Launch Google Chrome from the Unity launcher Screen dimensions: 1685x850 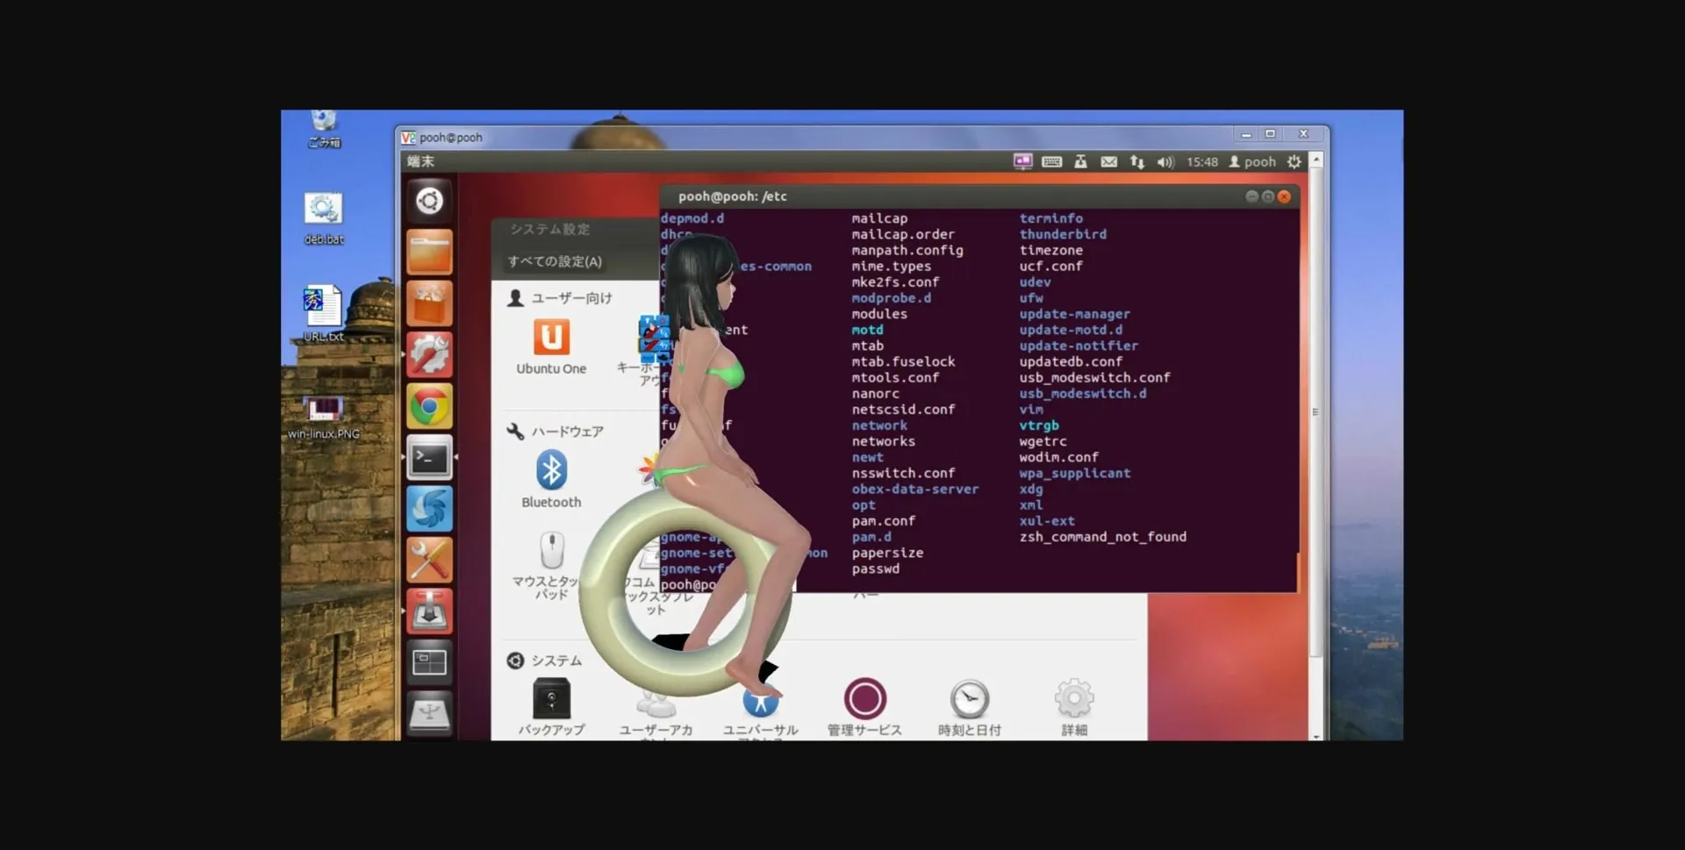pos(429,406)
